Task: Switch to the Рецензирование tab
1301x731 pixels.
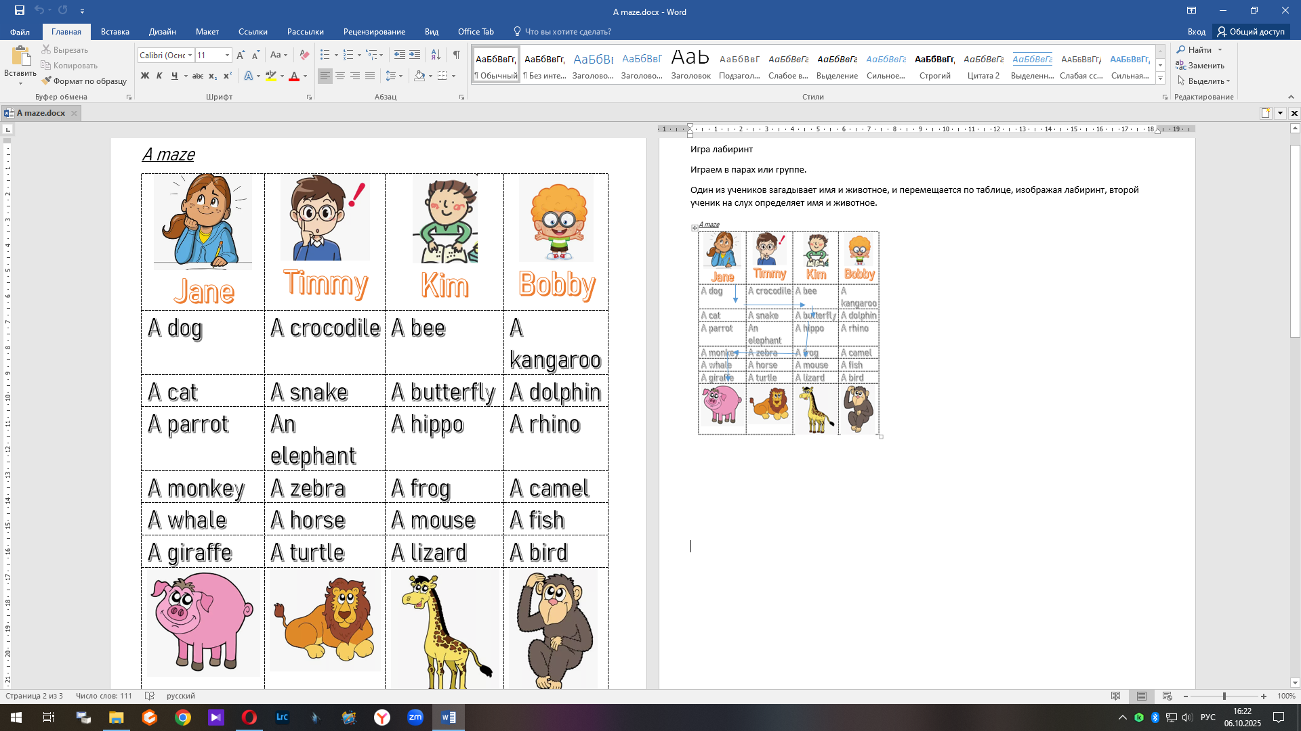Action: [x=374, y=32]
